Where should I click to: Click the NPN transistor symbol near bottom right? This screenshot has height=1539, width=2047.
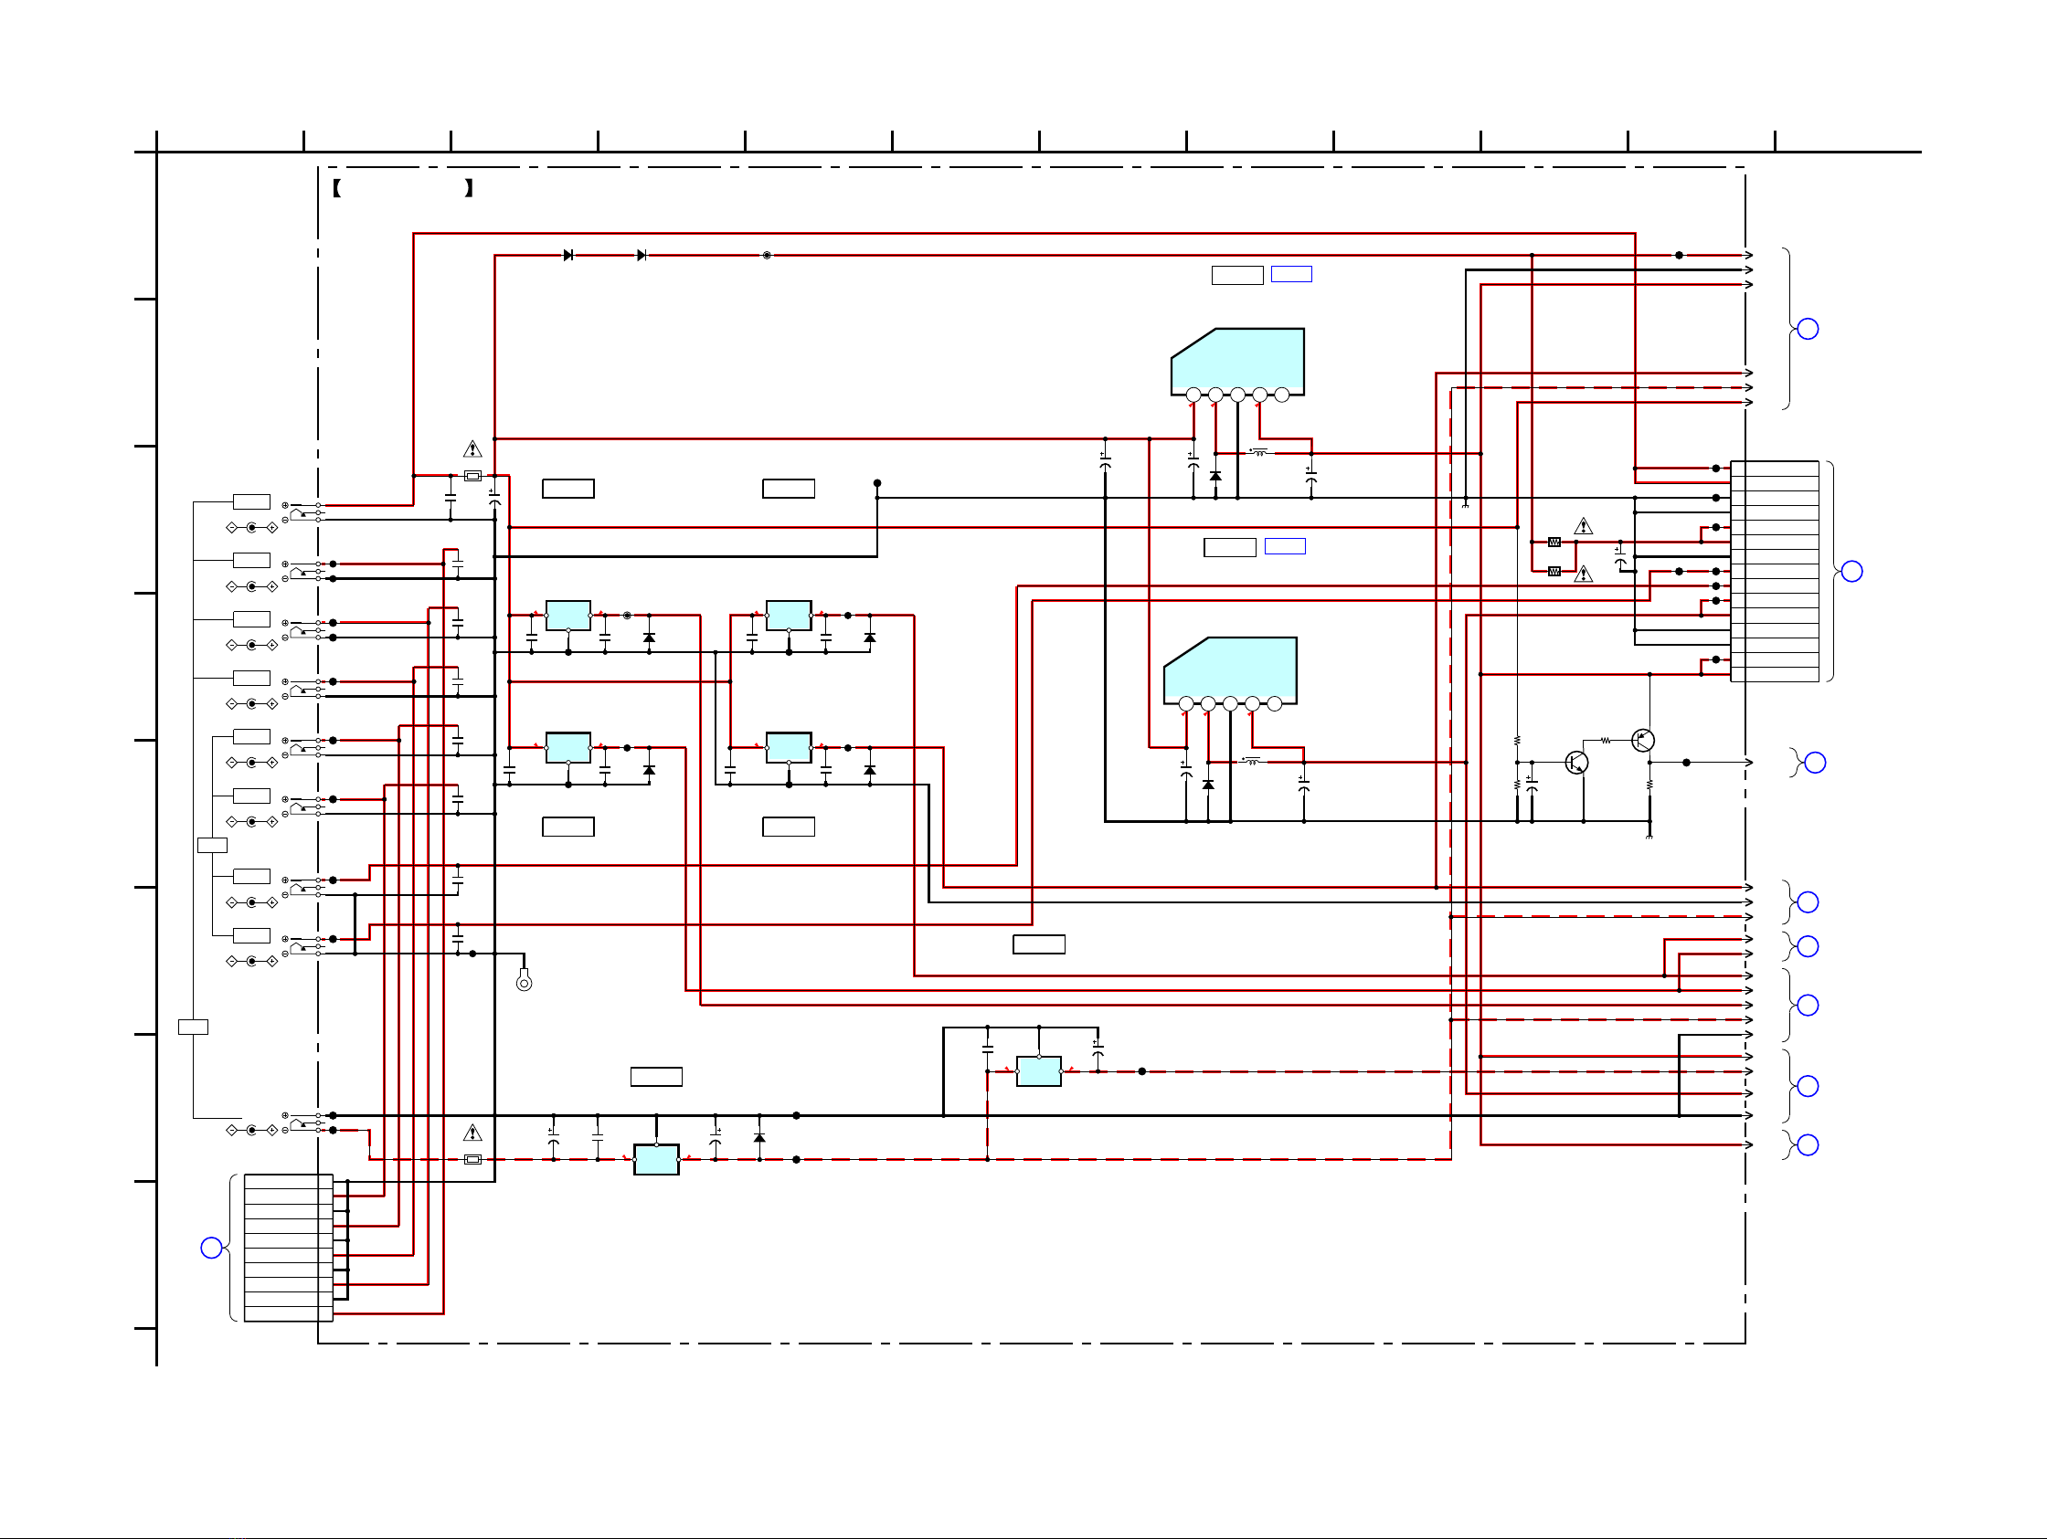[1576, 762]
